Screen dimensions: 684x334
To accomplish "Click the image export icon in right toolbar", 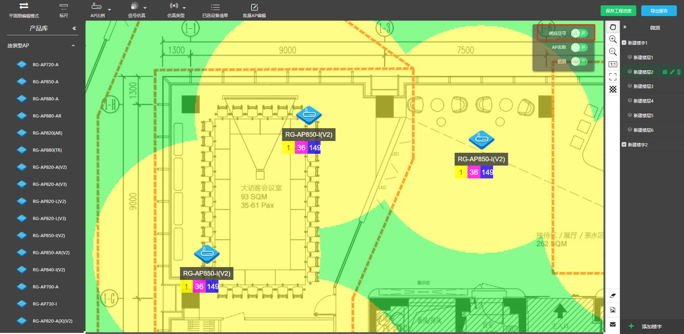I will [x=613, y=310].
